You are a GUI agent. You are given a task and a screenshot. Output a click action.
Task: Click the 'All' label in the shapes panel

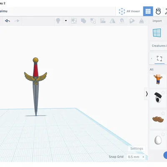tap(152, 69)
